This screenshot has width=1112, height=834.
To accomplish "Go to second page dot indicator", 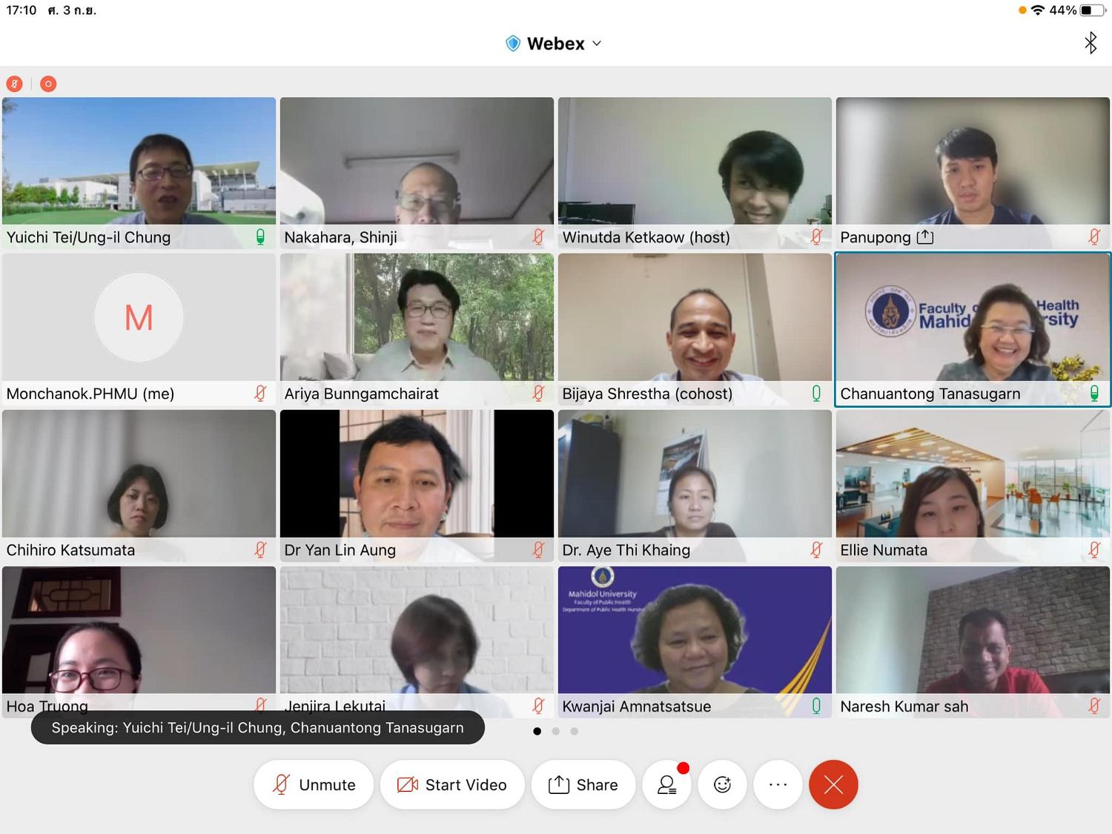I will click(556, 731).
